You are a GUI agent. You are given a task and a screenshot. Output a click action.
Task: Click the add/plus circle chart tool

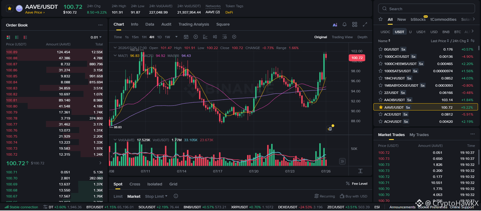click(196, 37)
